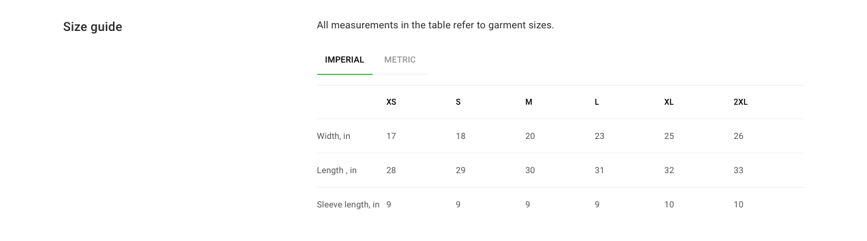Select the IMPERIAL tab
Viewport: 867px width, 241px height.
[x=344, y=60]
